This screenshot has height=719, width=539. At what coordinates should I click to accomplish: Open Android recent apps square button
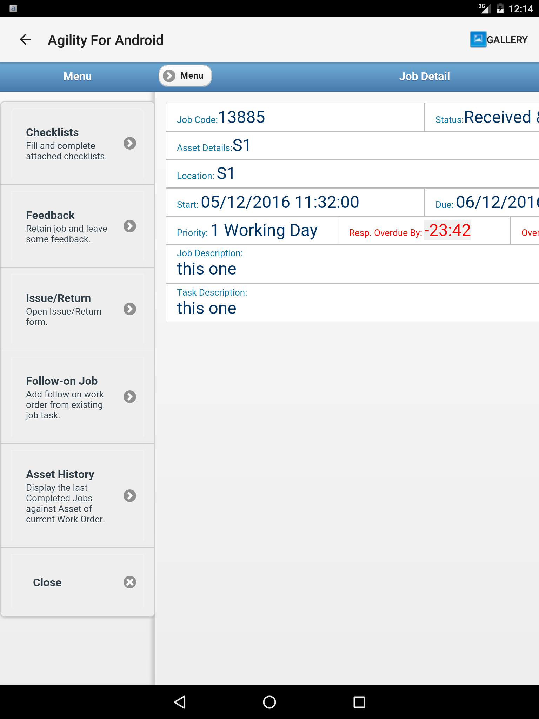(x=359, y=702)
